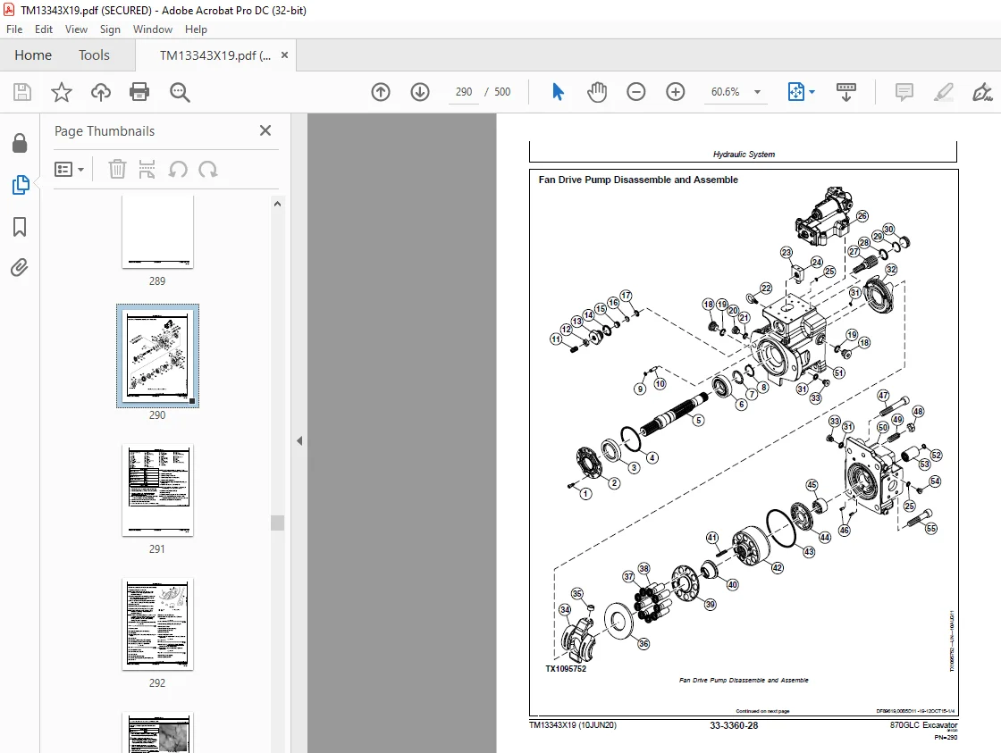This screenshot has width=1001, height=753.
Task: Select the page 292 thumbnail
Action: (157, 624)
